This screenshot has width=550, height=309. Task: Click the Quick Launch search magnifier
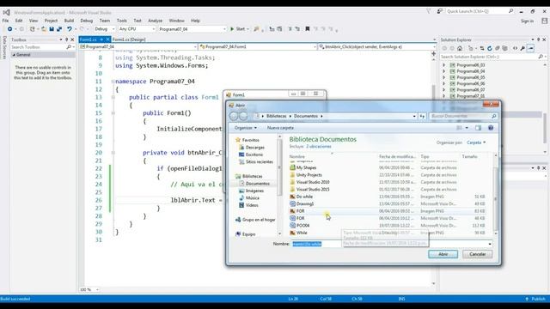coord(511,11)
